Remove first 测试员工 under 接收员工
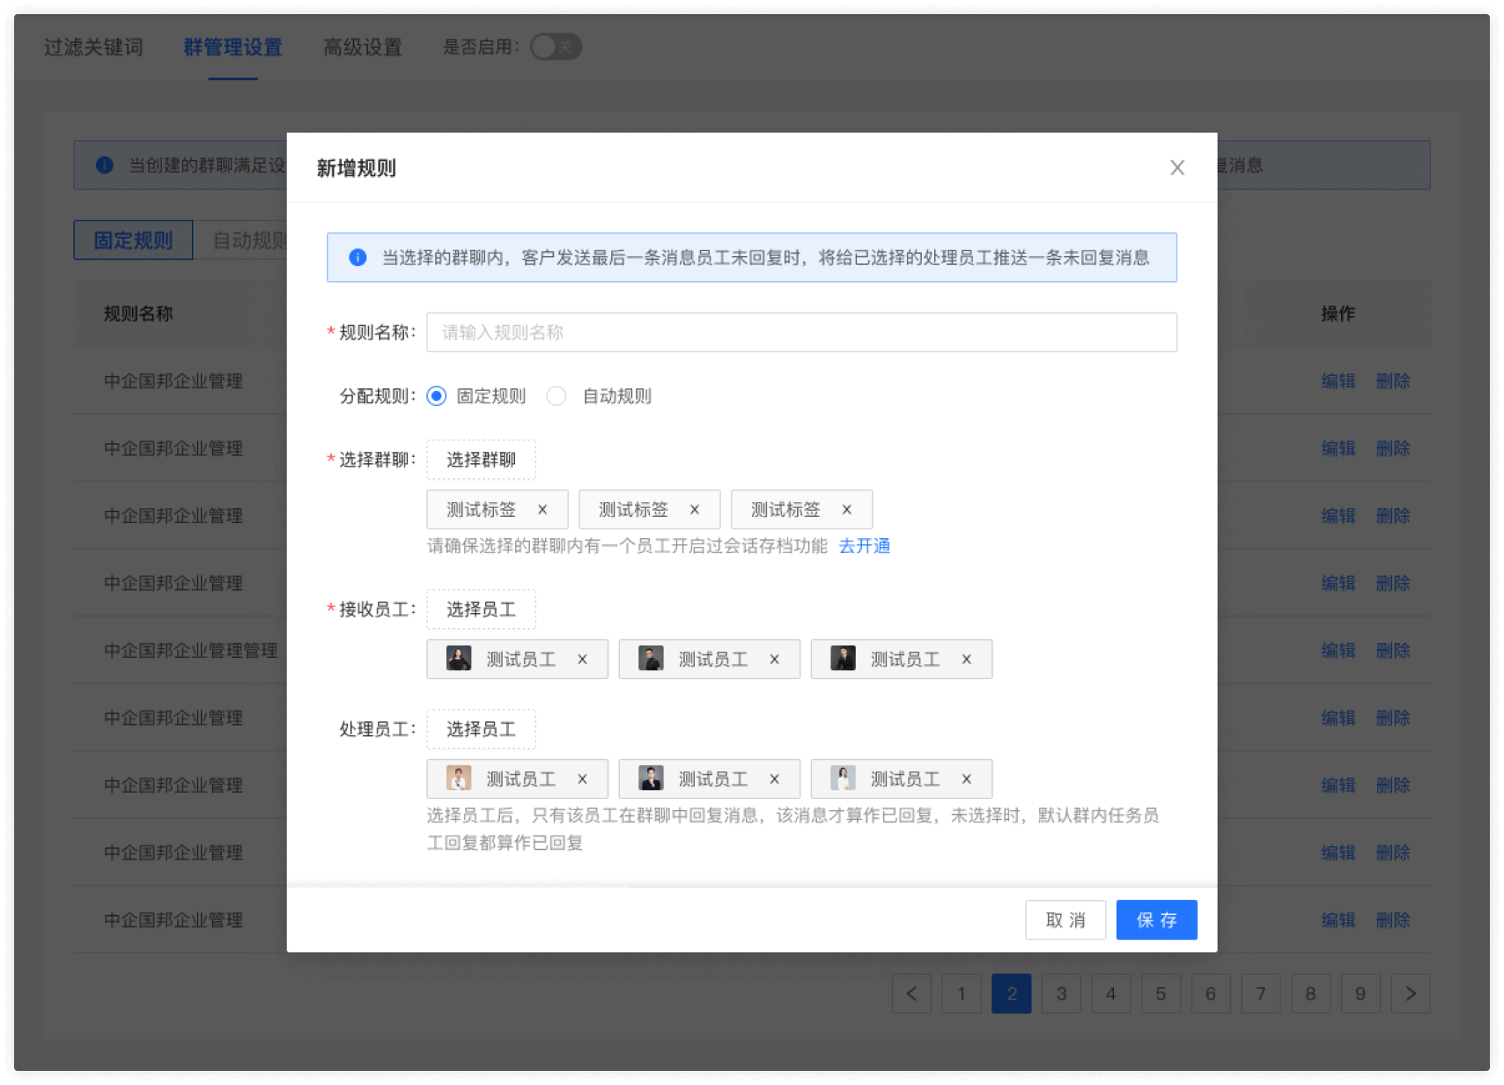The height and width of the screenshot is (1085, 1504). click(582, 659)
